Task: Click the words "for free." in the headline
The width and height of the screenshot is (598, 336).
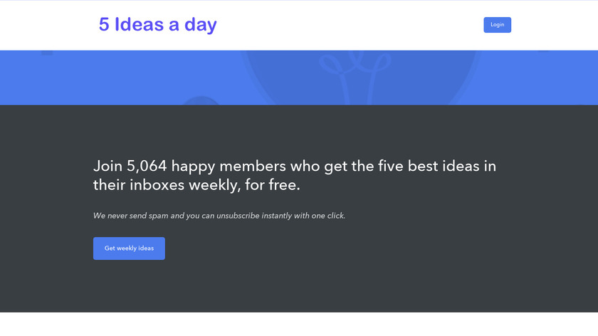Action: (x=273, y=185)
